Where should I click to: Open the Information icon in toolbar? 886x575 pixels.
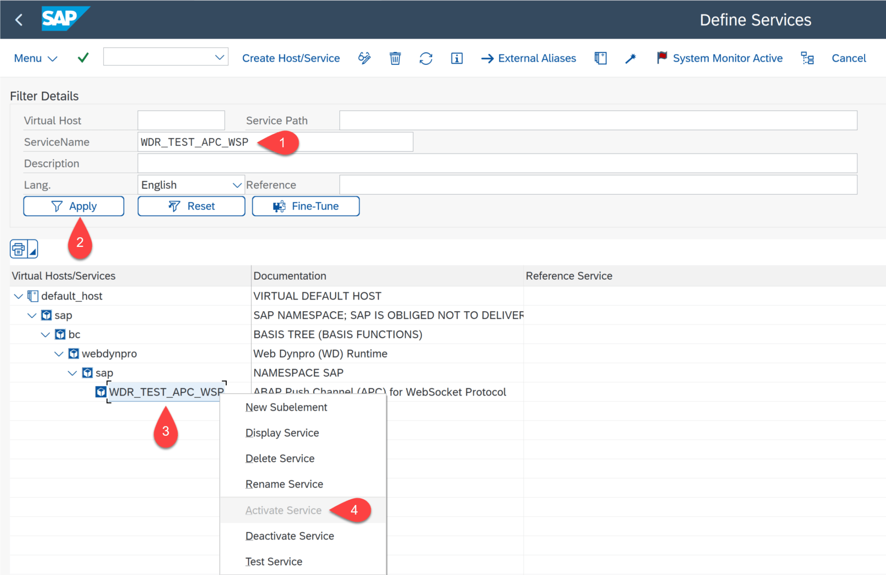coord(456,58)
